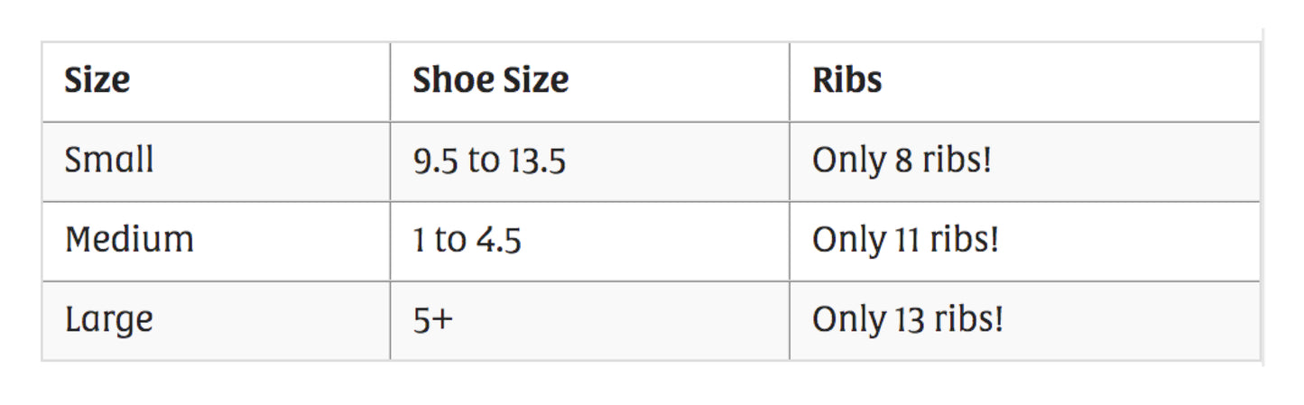The width and height of the screenshot is (1304, 405).
Task: Click the '5+' shoe size cell
Action: pos(432,320)
